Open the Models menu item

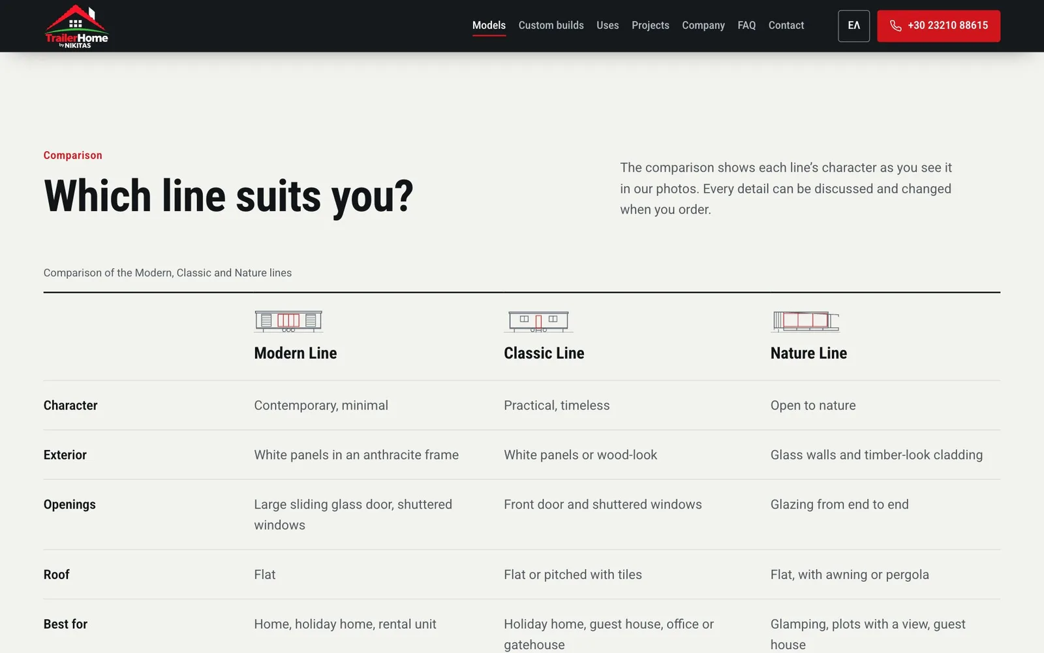[489, 25]
